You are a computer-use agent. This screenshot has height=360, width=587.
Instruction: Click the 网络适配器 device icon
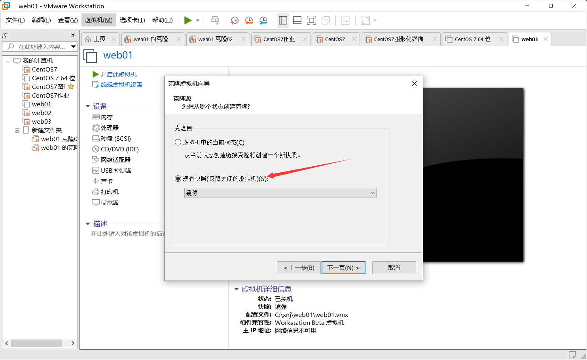95,160
